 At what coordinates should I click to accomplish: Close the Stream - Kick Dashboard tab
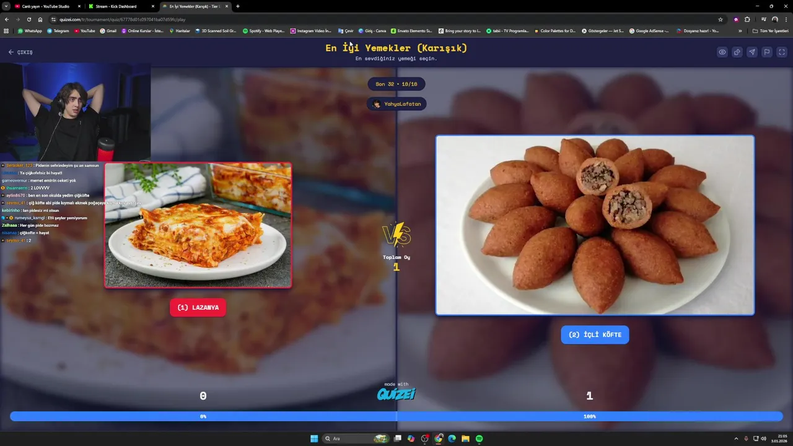tap(153, 6)
